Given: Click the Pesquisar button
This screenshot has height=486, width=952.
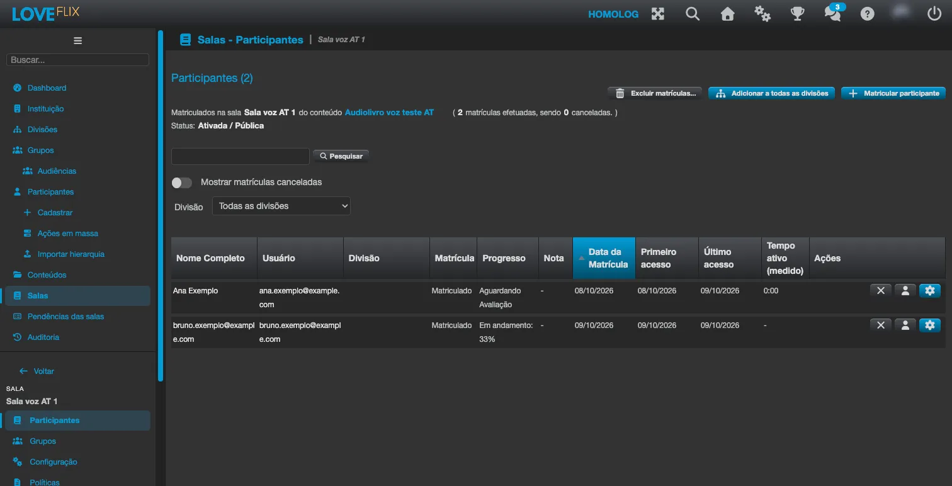Looking at the screenshot, I should [x=341, y=156].
